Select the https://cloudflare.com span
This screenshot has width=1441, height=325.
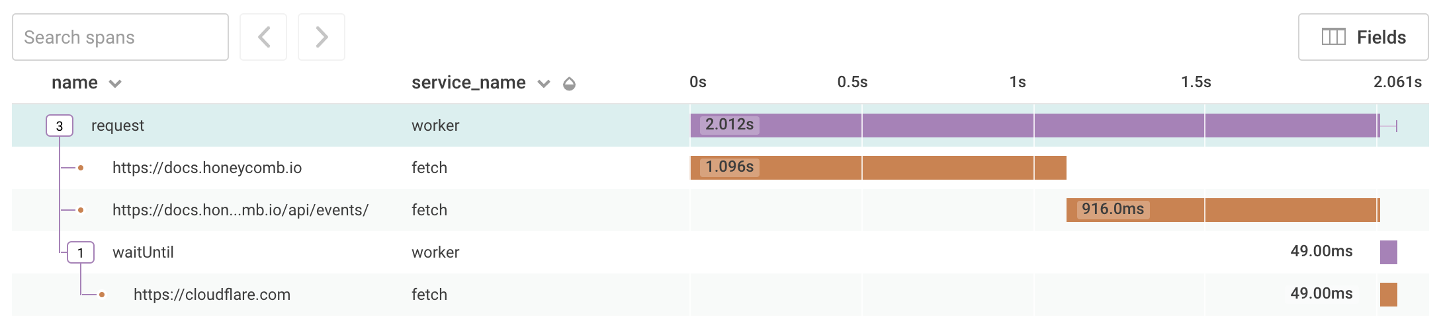[x=212, y=295]
